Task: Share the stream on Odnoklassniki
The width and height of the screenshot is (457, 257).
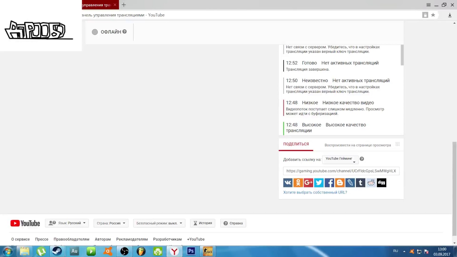Action: (x=298, y=183)
